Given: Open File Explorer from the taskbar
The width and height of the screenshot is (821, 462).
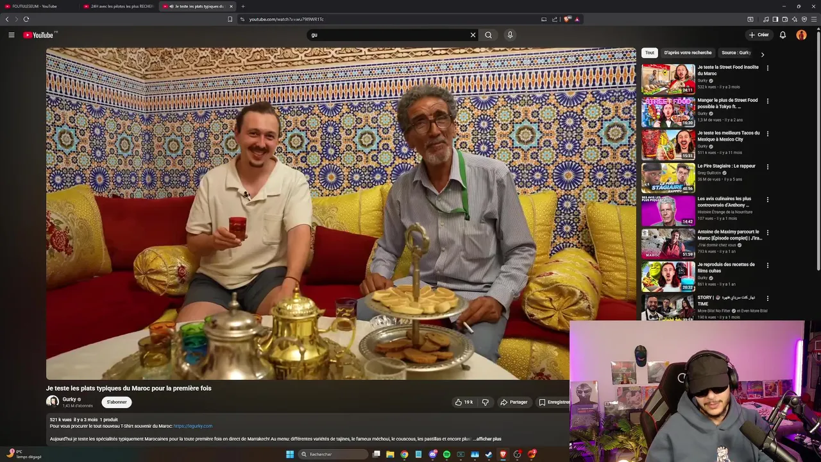Looking at the screenshot, I should tap(390, 454).
